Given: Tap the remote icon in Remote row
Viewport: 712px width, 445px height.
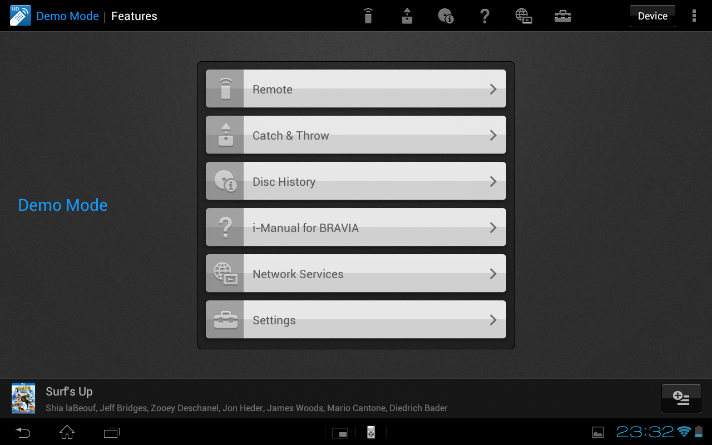Looking at the screenshot, I should tap(225, 89).
